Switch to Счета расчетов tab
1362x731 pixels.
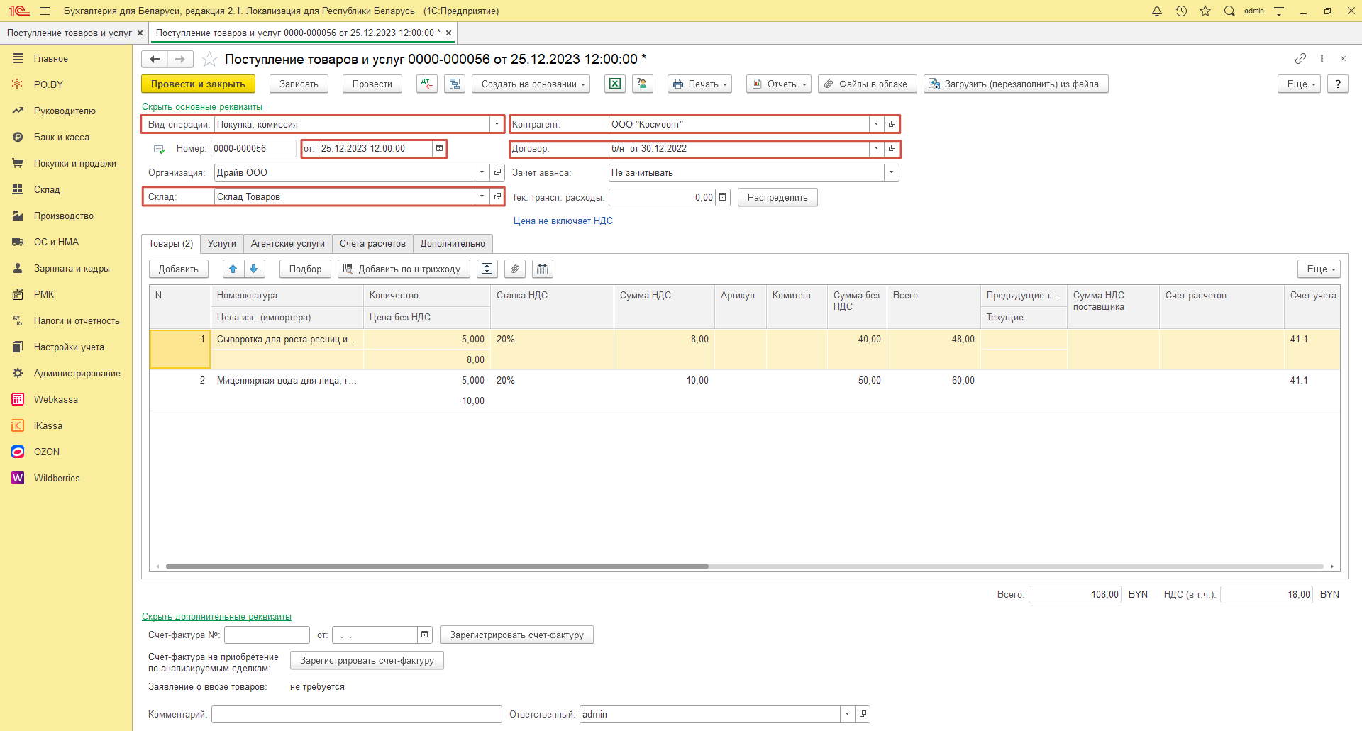[x=372, y=243]
